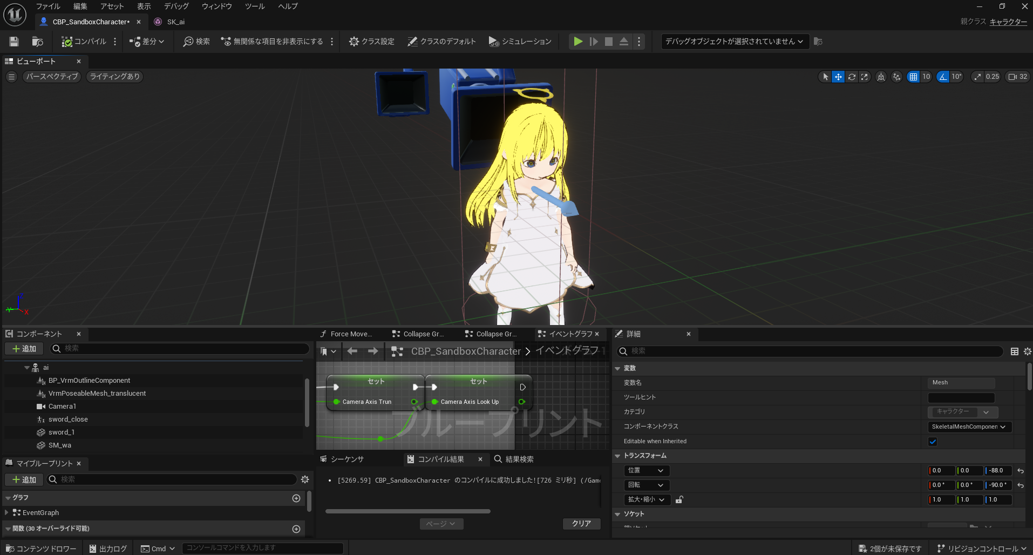The height and width of the screenshot is (555, 1033).
Task: Open My Blueprint settings gear
Action: [305, 479]
